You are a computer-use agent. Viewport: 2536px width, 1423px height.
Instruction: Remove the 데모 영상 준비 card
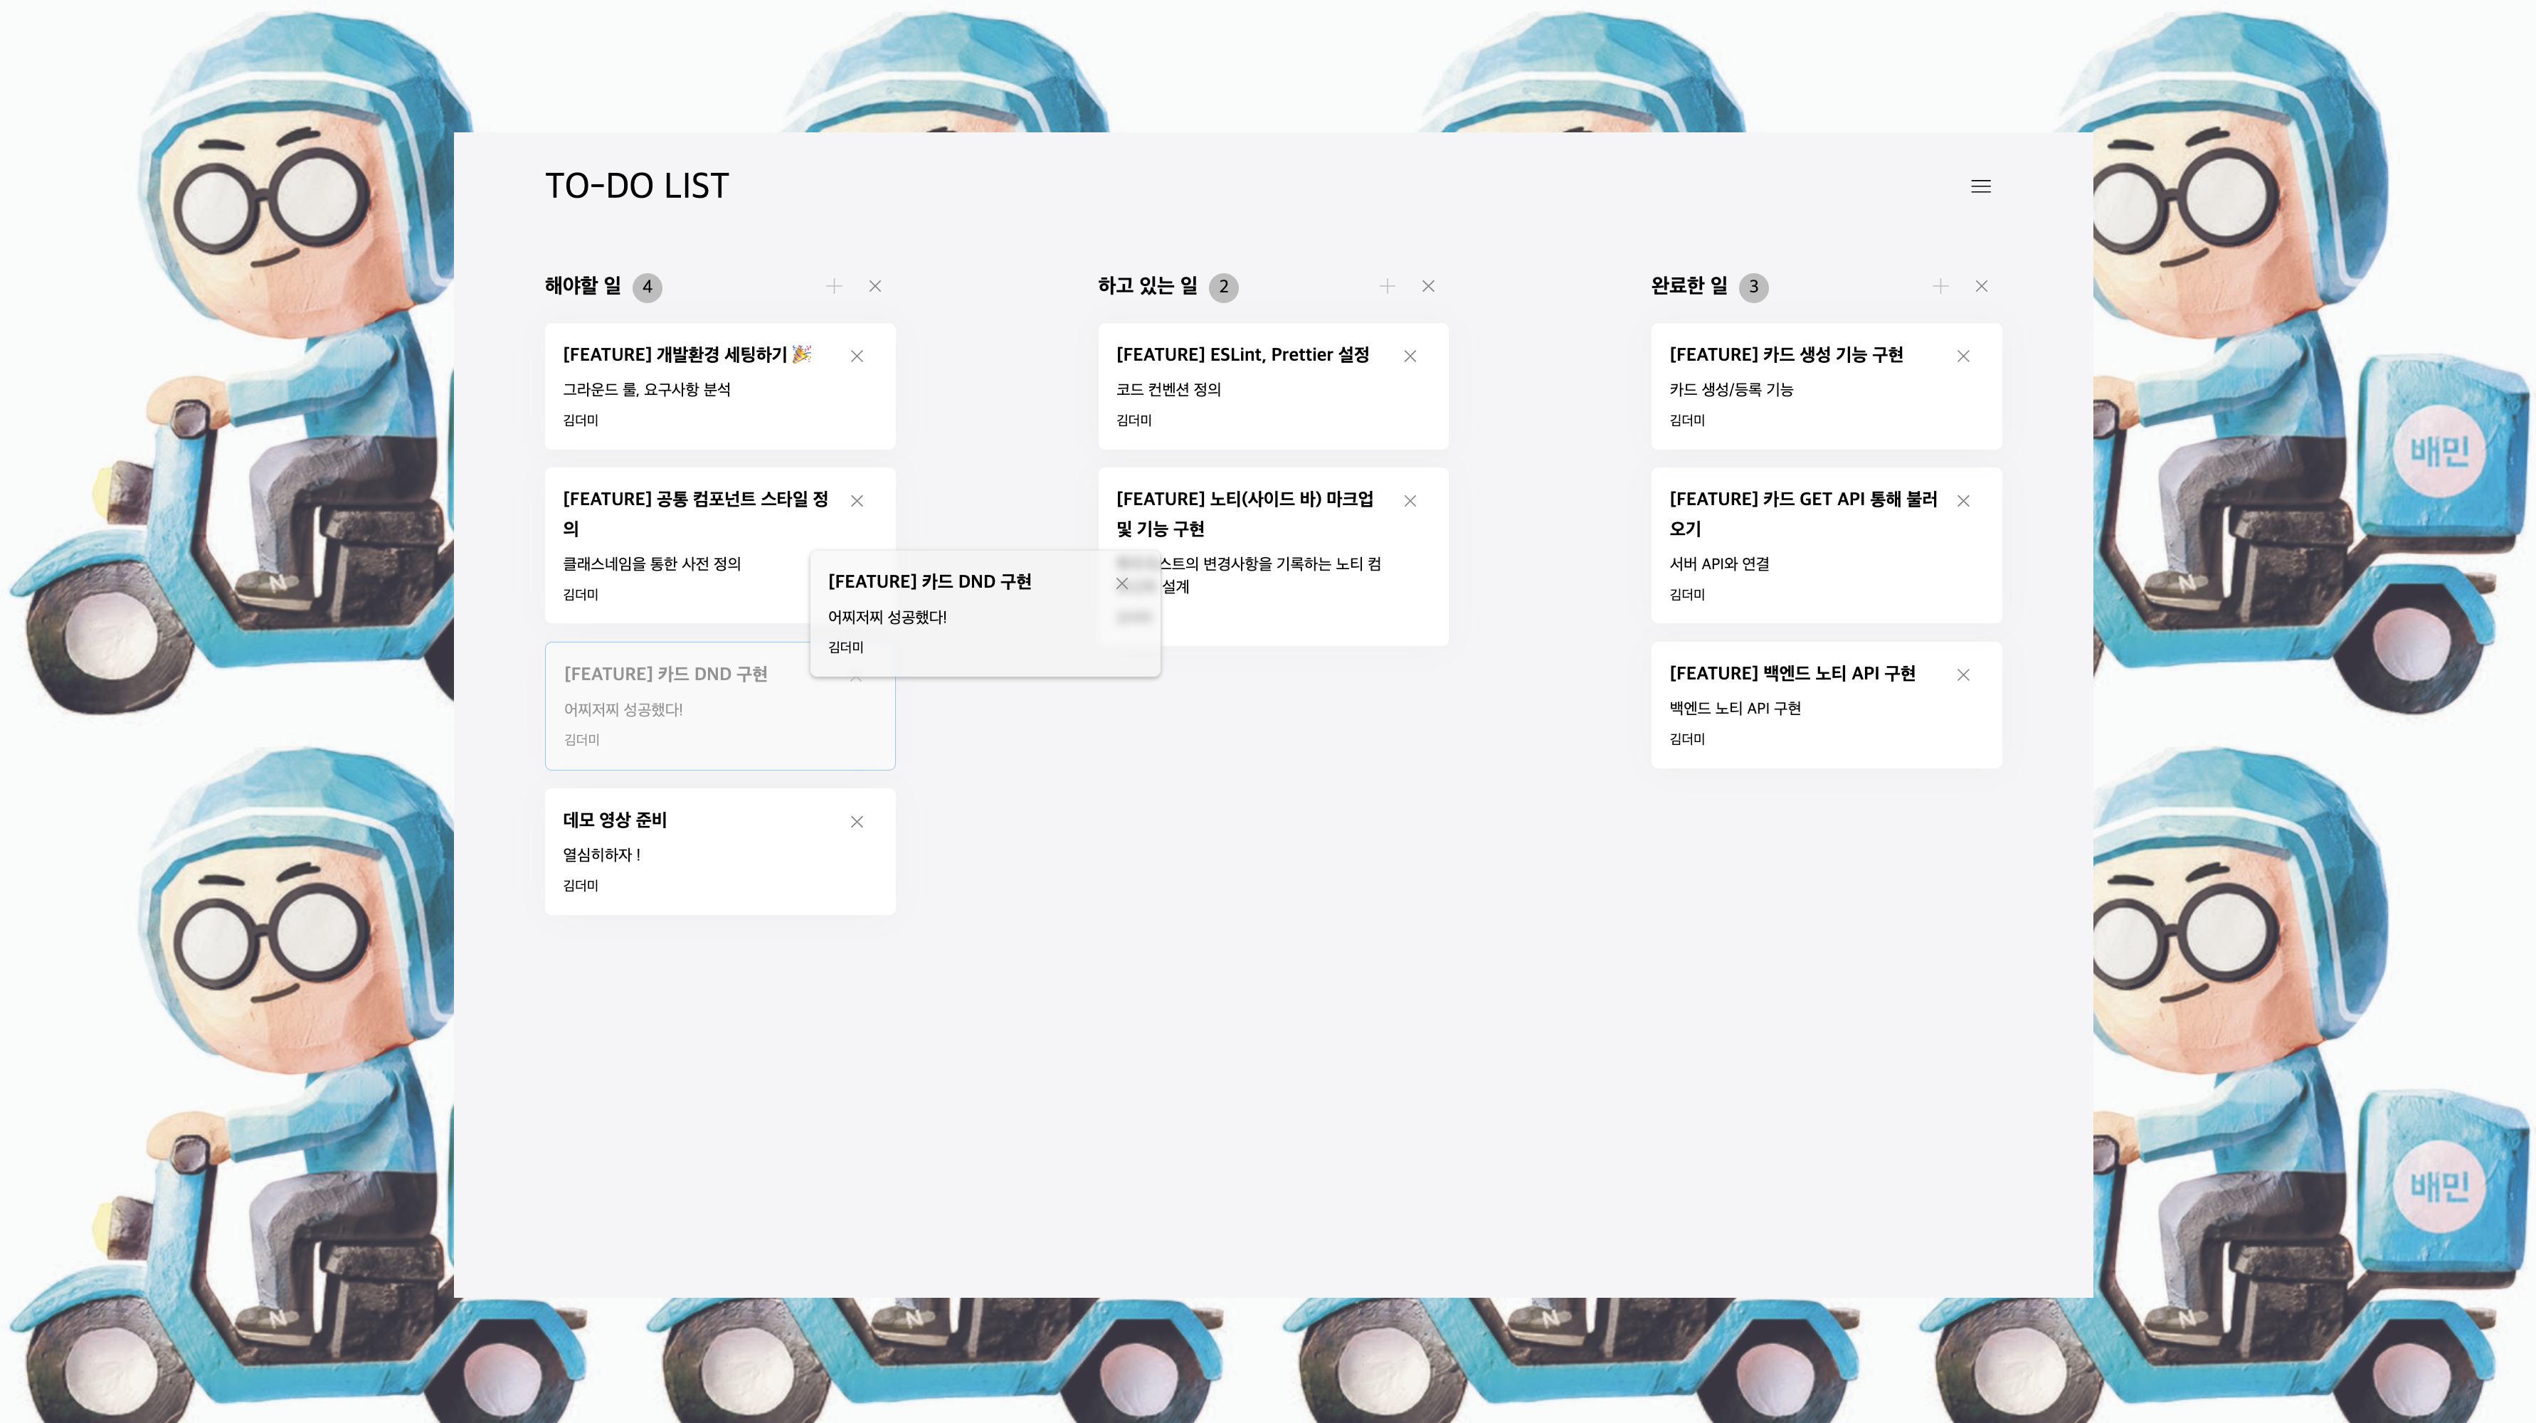[x=857, y=822]
